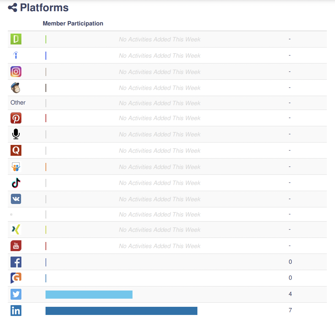The image size is (335, 318).
Task: Select the YouTube platform icon
Action: (16, 246)
